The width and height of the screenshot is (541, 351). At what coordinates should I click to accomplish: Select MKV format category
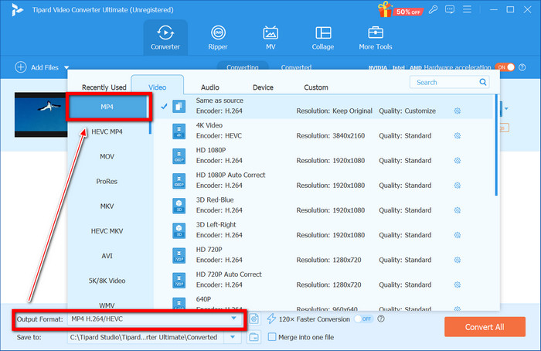[x=107, y=206]
